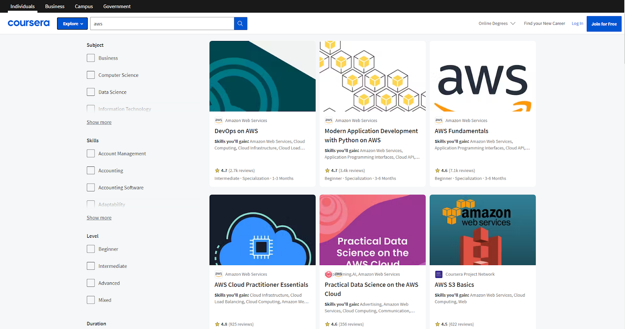Click the yellow hexagon cubes thumbnail

373,76
